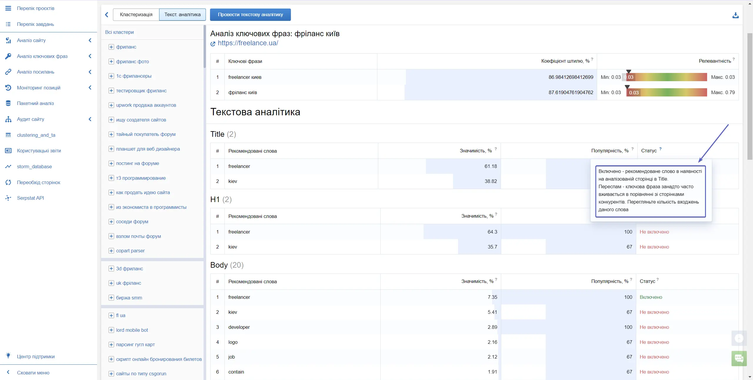Expand Аудит сайту submenu chevron
Screen dimensions: 753x380
point(90,119)
